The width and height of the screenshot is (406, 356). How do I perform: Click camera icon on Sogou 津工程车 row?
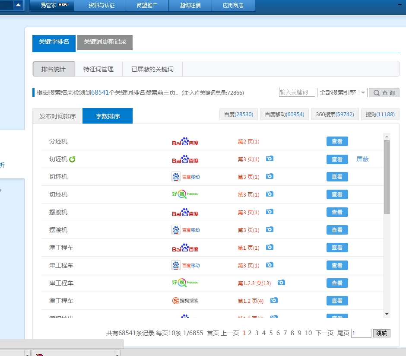pos(274,300)
